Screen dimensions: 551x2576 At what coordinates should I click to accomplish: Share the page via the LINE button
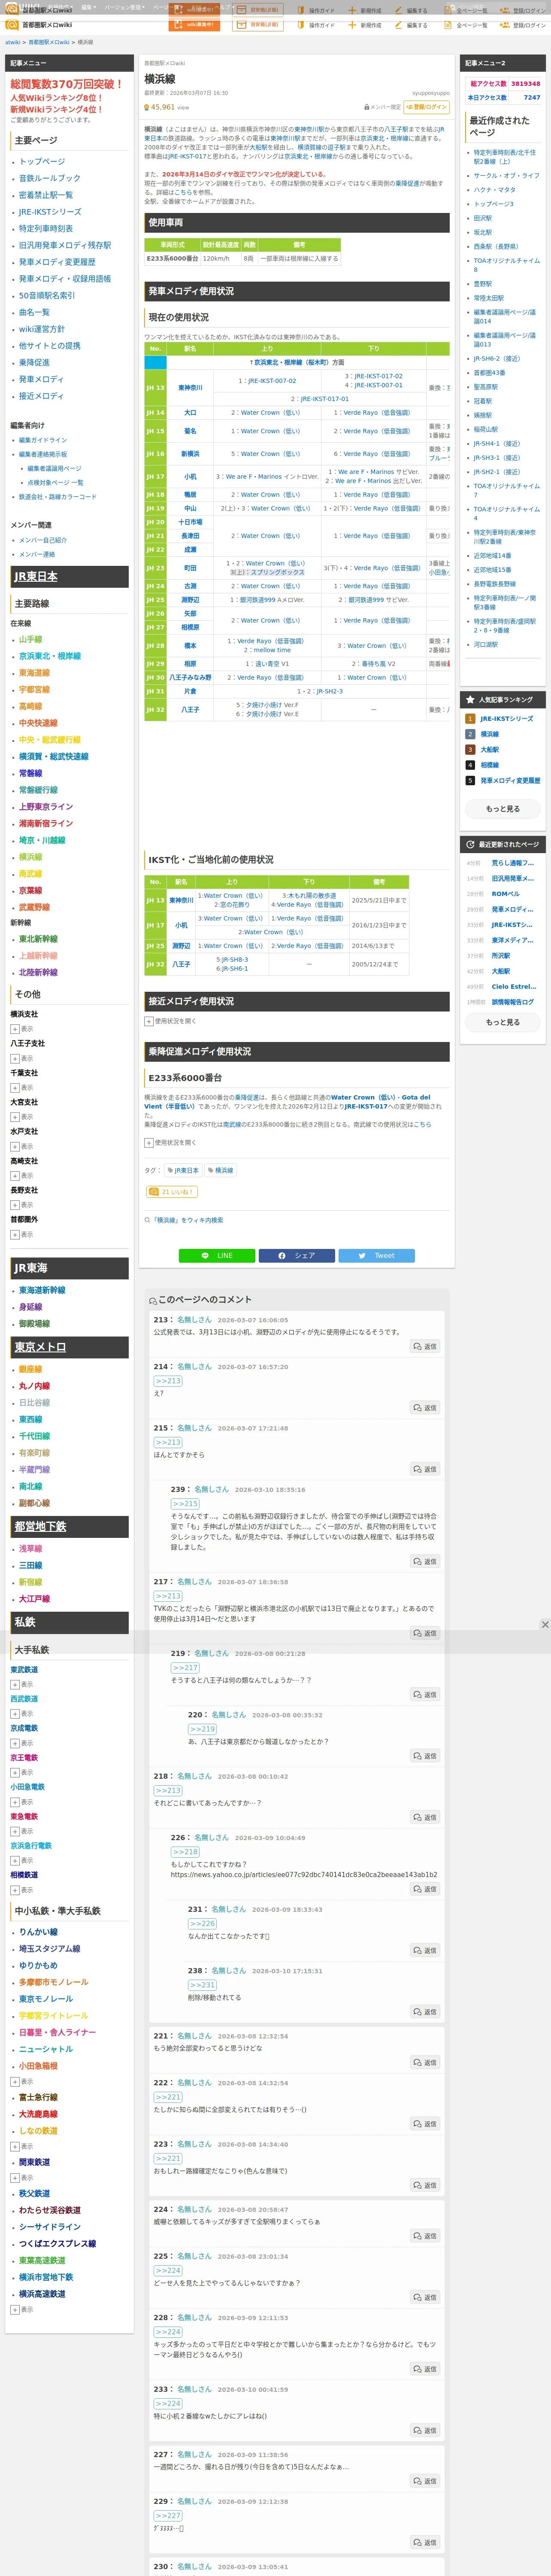(x=217, y=1255)
